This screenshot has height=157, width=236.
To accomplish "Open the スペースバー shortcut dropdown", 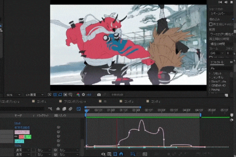I will point(221,14).
